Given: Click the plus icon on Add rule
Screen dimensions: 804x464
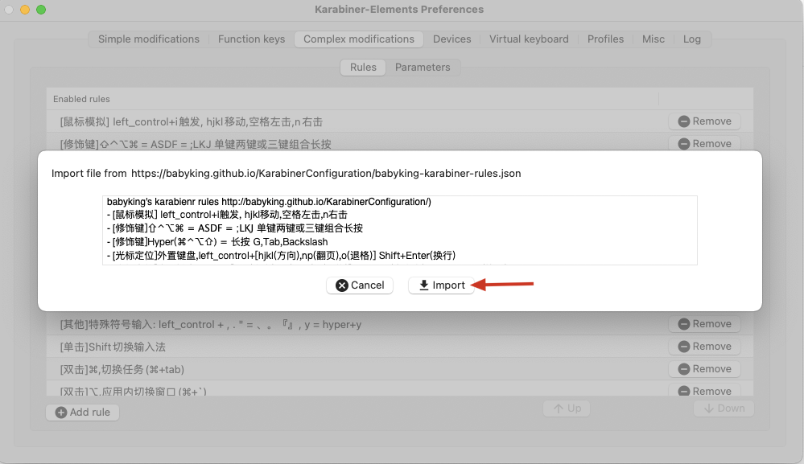Looking at the screenshot, I should click(61, 413).
